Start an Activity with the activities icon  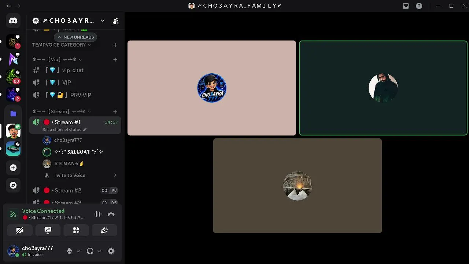click(x=76, y=230)
